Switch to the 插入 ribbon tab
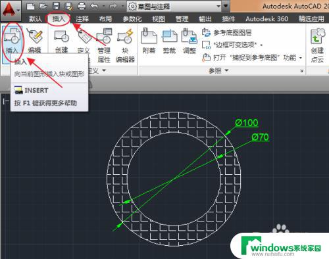 pos(59,18)
